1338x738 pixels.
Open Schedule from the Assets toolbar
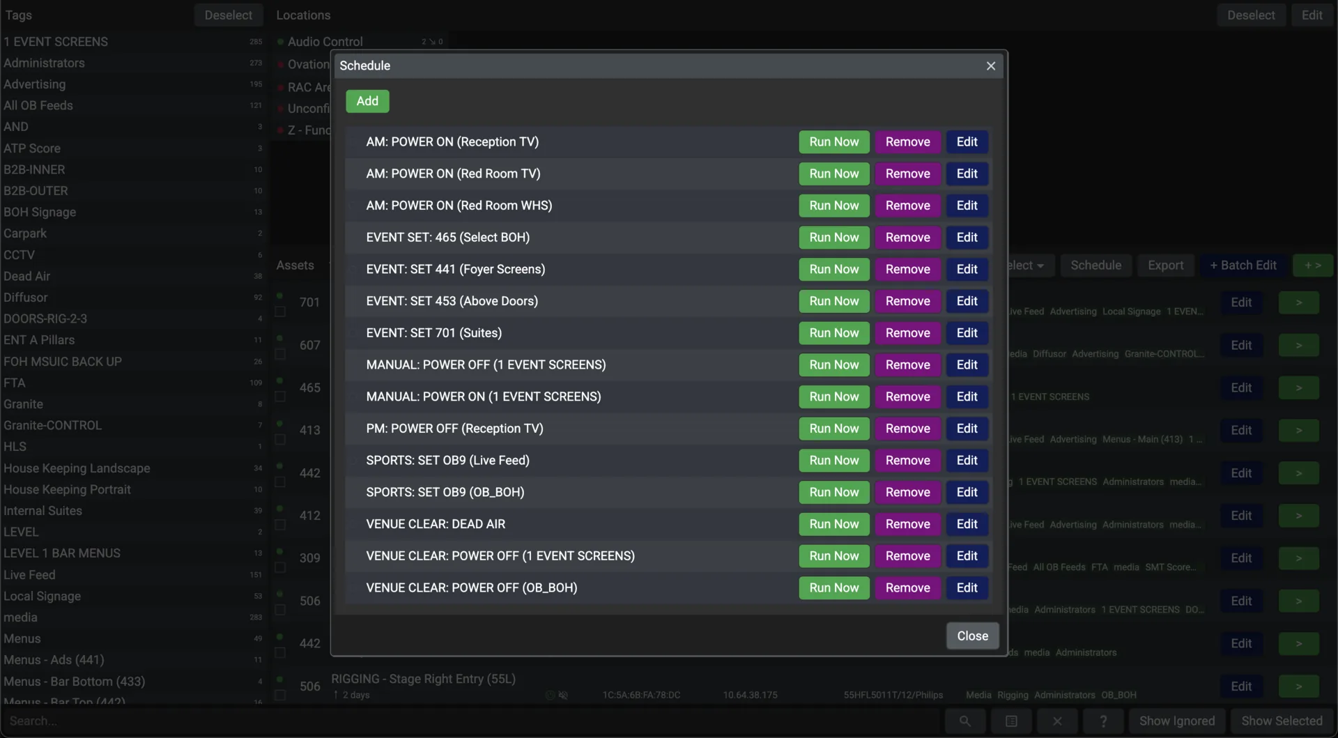click(1095, 266)
